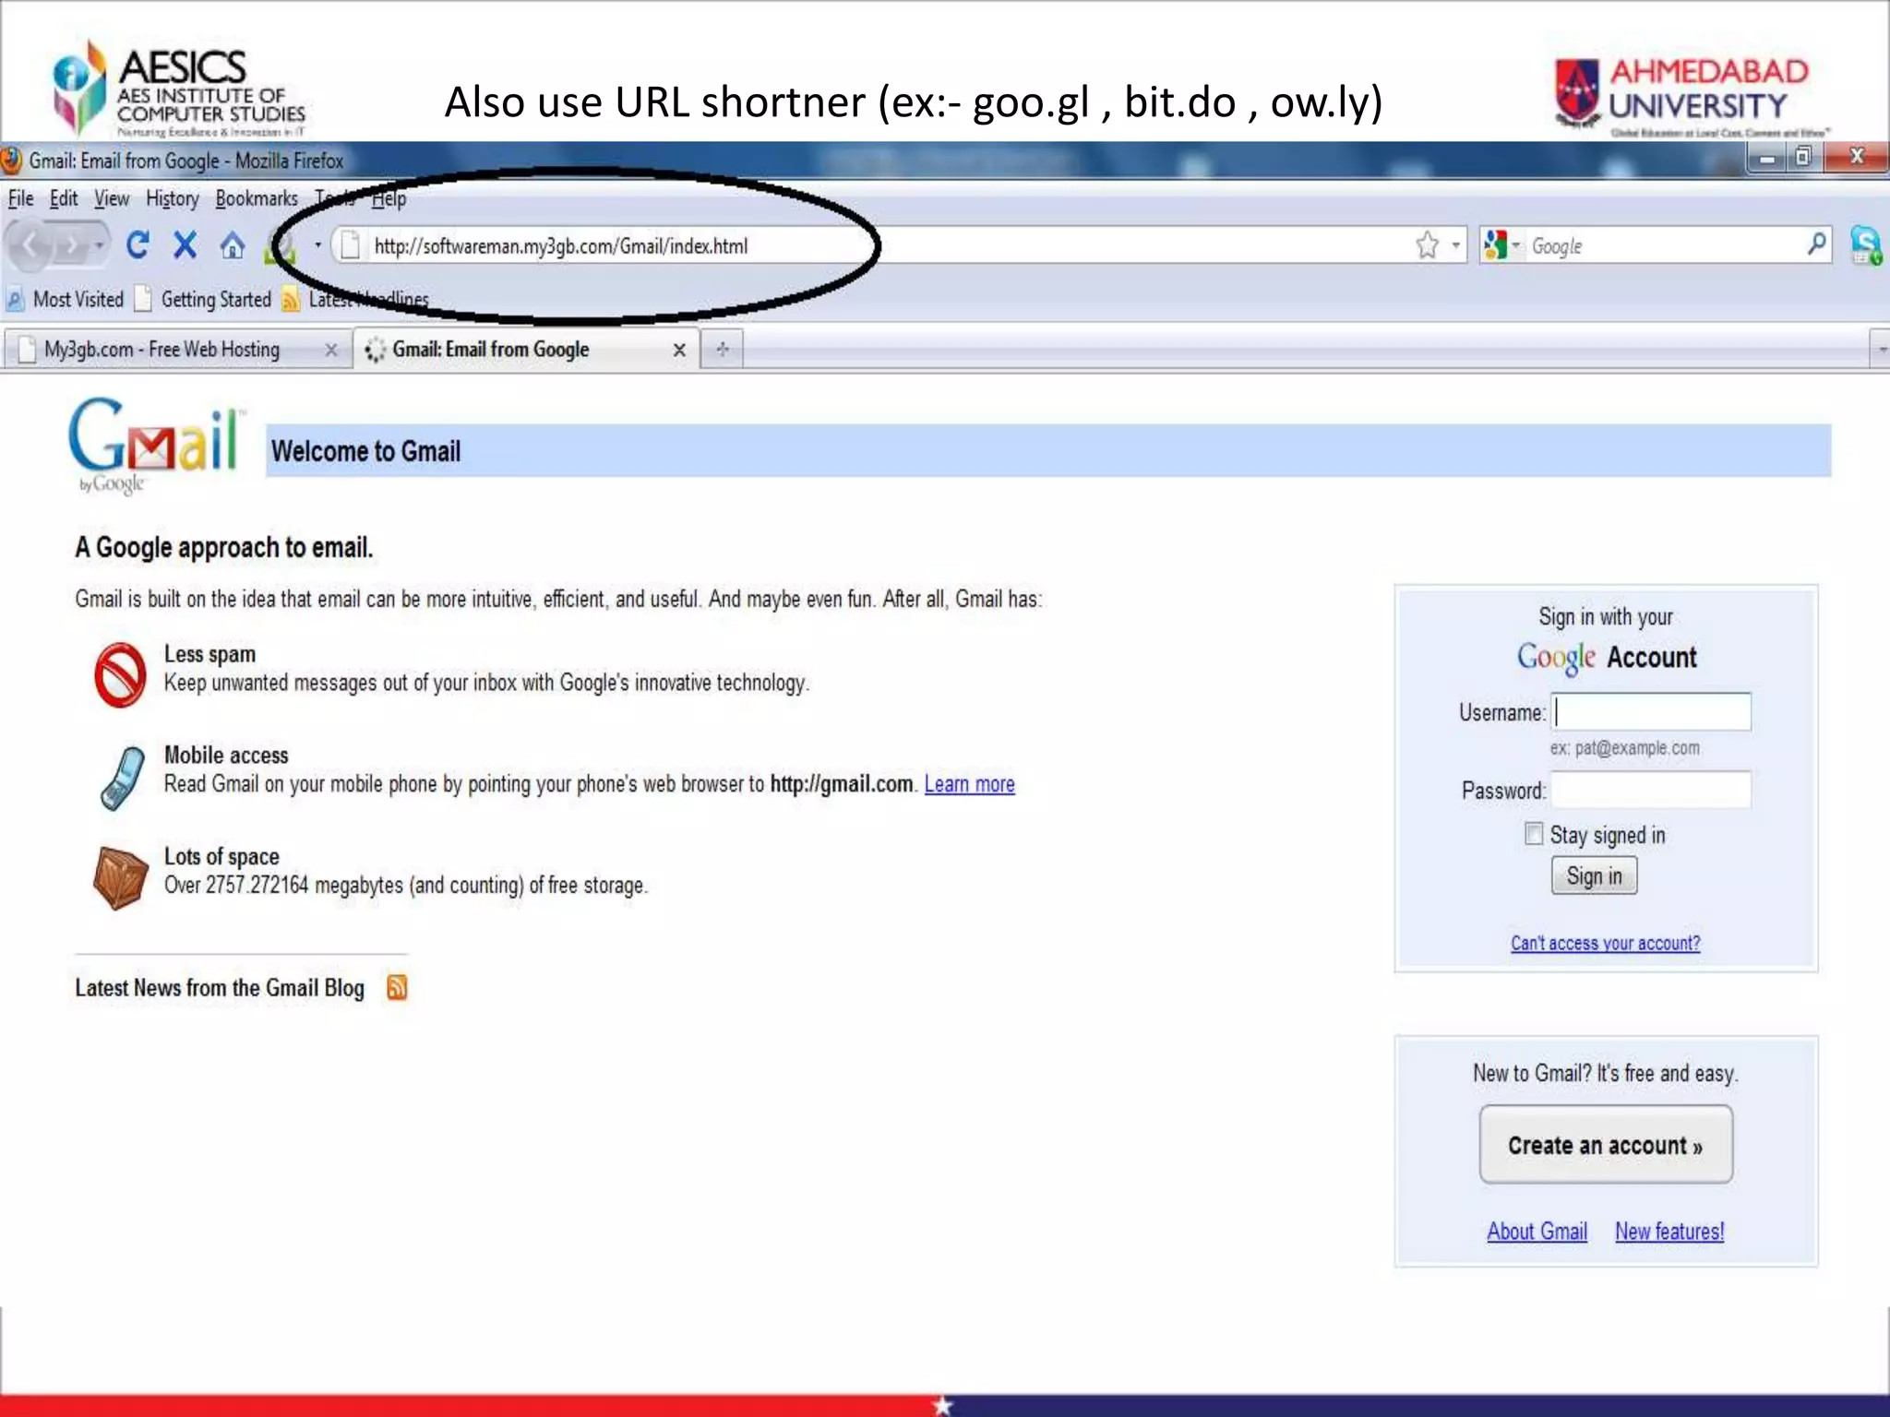Go to Home page icon

click(233, 246)
